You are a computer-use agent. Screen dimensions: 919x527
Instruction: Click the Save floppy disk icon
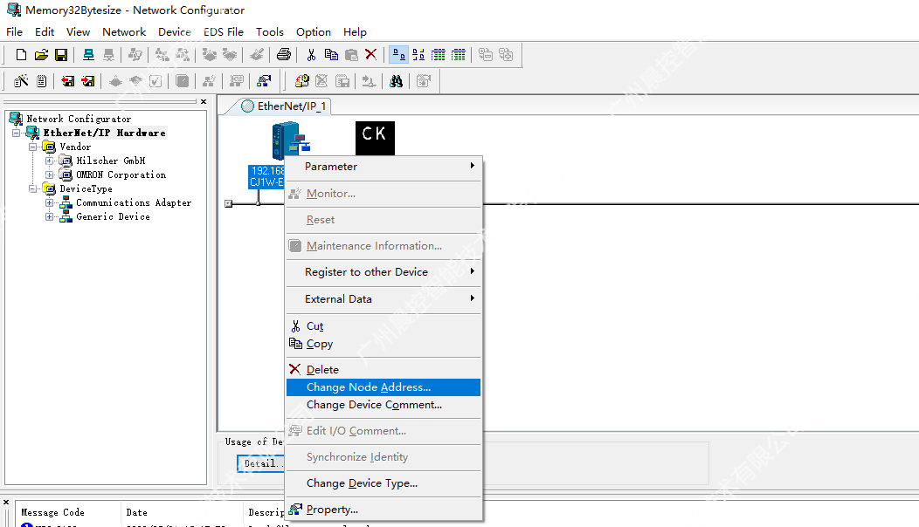pyautogui.click(x=61, y=55)
